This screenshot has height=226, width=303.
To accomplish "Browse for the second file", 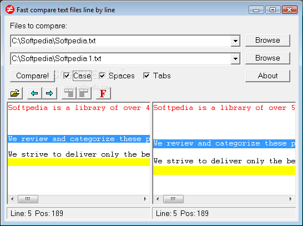I will [267, 58].
